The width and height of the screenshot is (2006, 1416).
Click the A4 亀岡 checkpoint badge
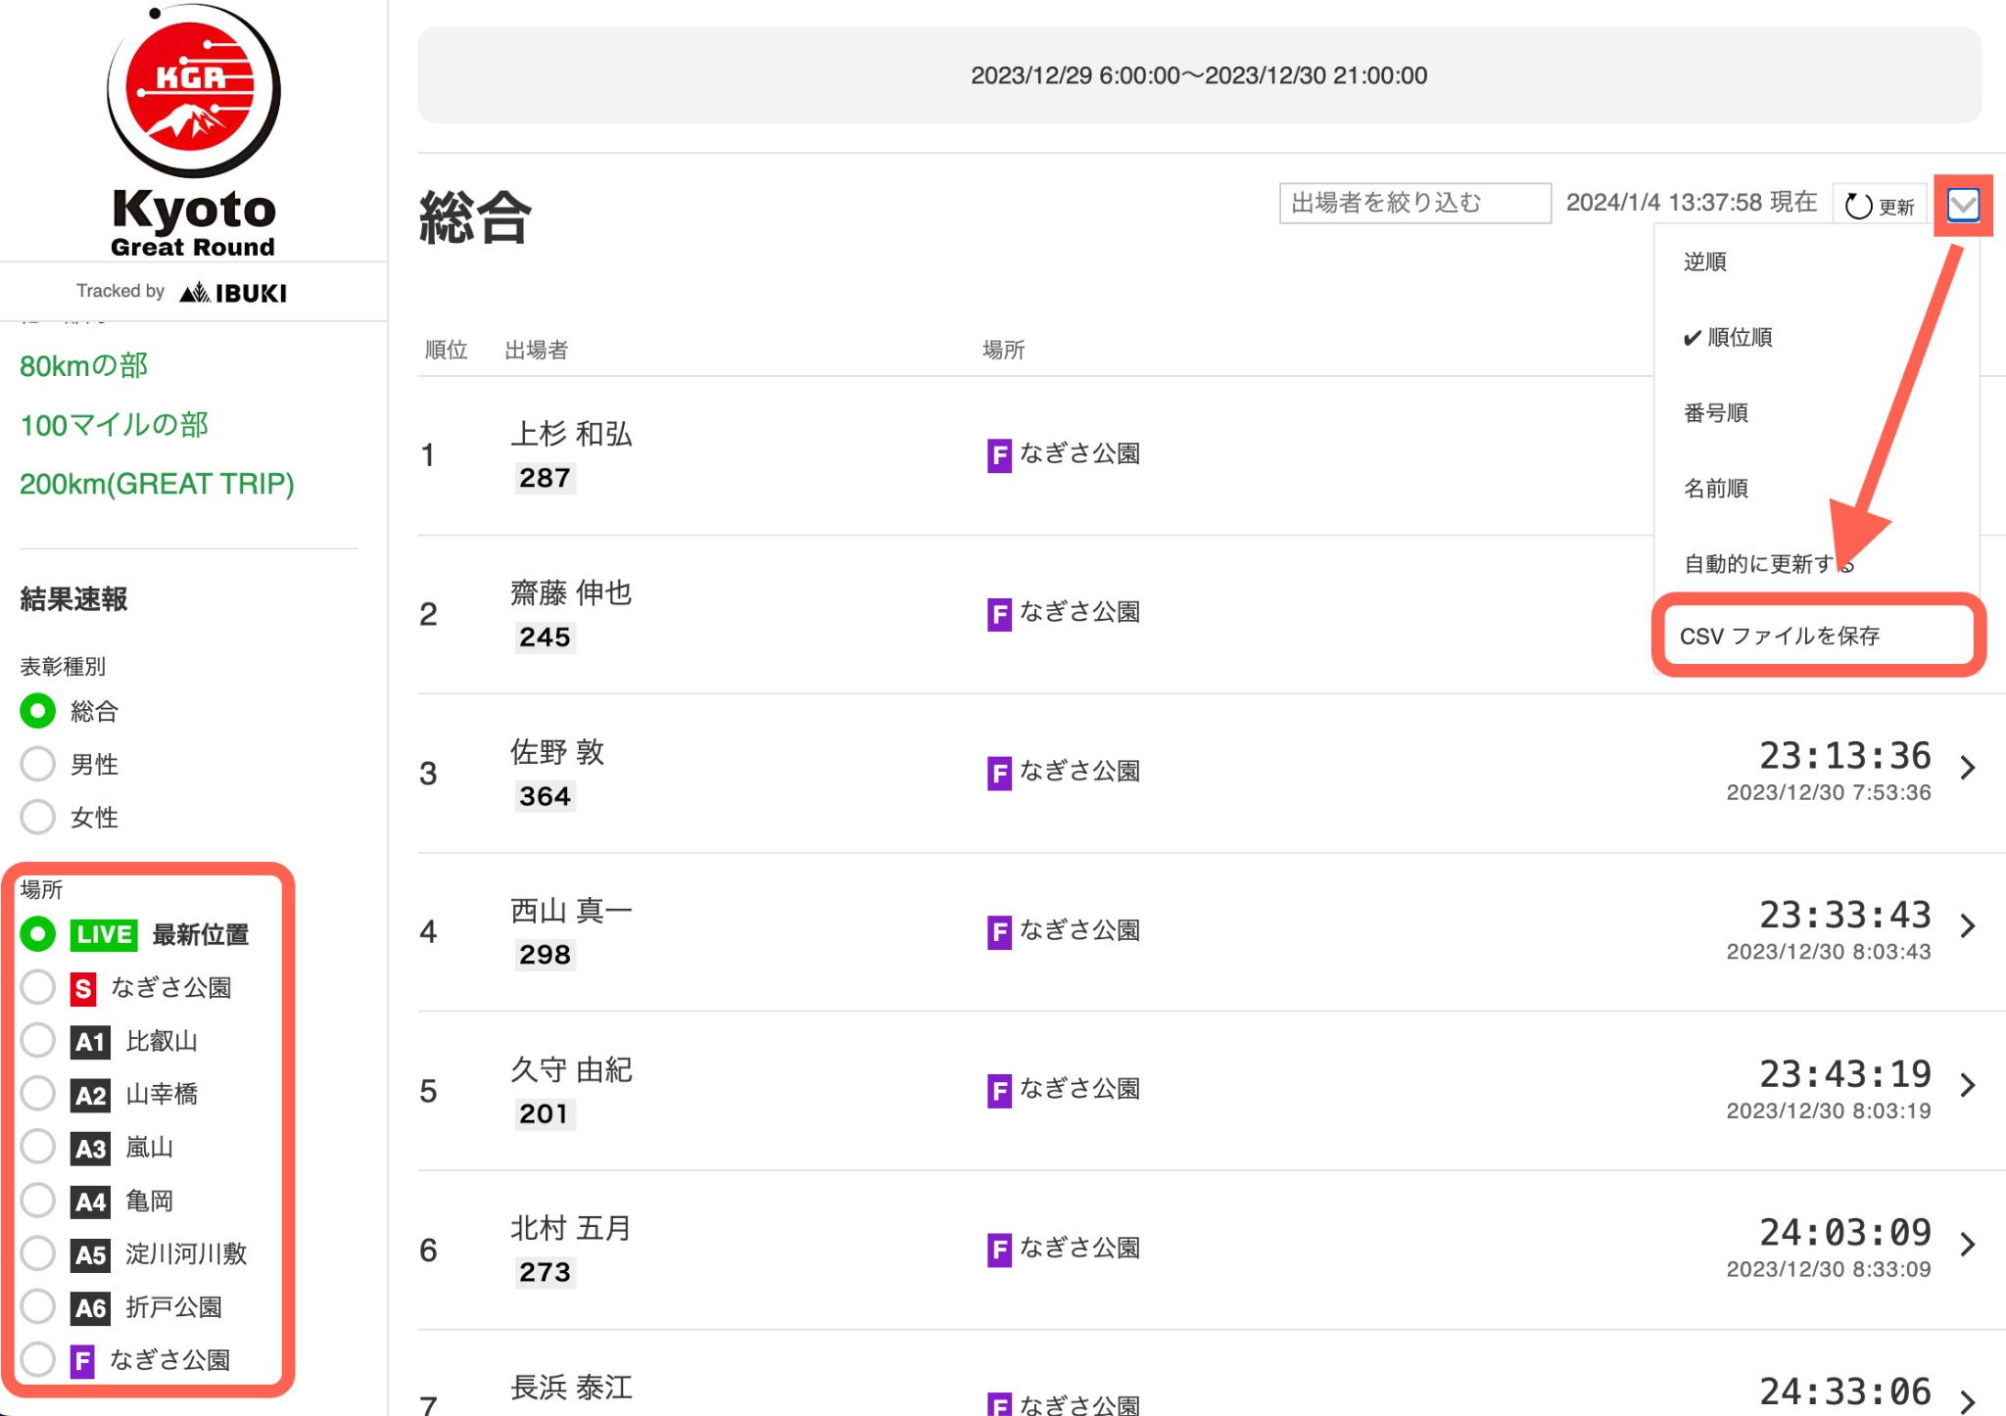[x=90, y=1202]
